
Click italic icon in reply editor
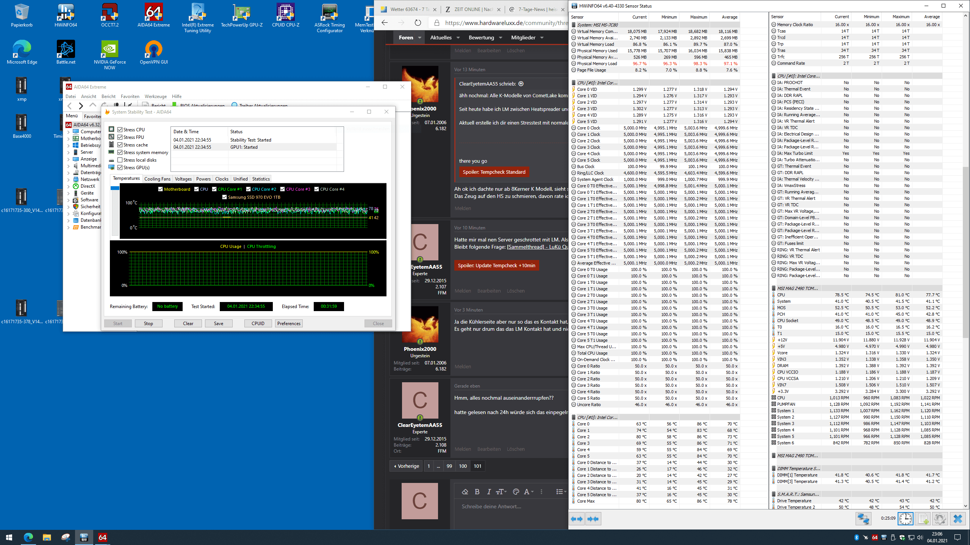click(x=489, y=492)
